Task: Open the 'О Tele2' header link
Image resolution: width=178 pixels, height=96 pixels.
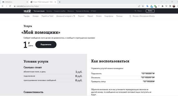Action: (x=93, y=11)
